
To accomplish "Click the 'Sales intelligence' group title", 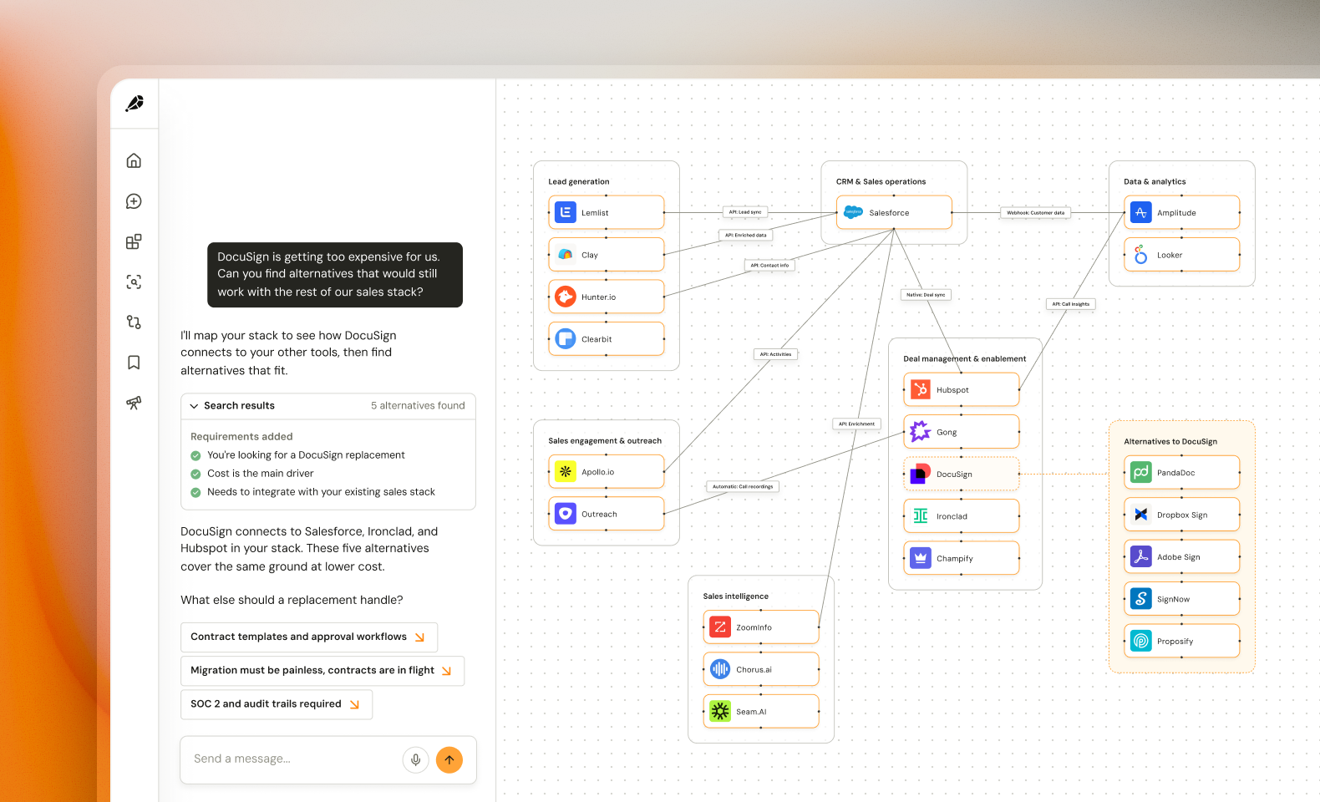I will tap(735, 596).
